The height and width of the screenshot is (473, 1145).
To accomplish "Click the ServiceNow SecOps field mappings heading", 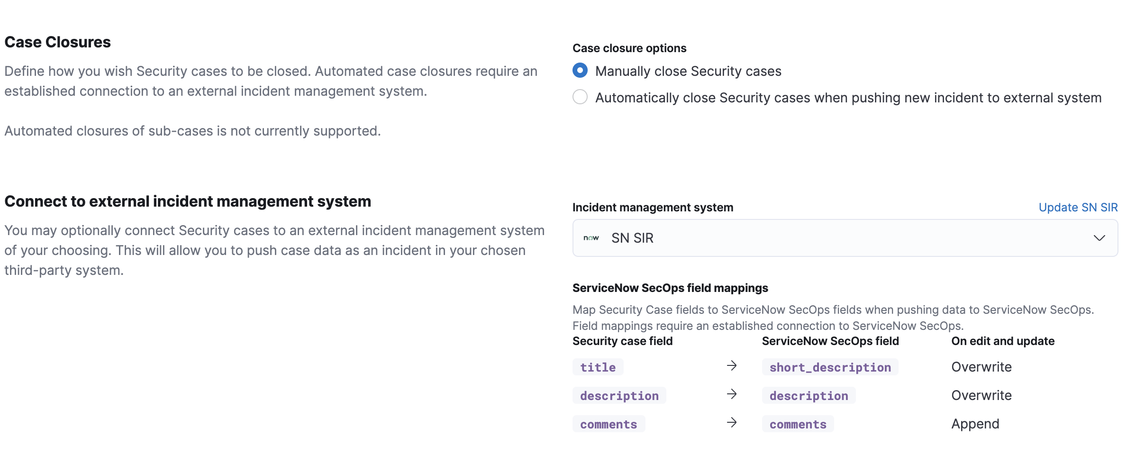I will coord(670,288).
